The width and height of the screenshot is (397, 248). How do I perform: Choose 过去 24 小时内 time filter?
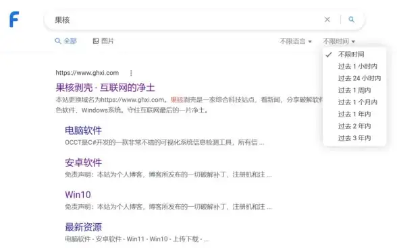coord(354,78)
